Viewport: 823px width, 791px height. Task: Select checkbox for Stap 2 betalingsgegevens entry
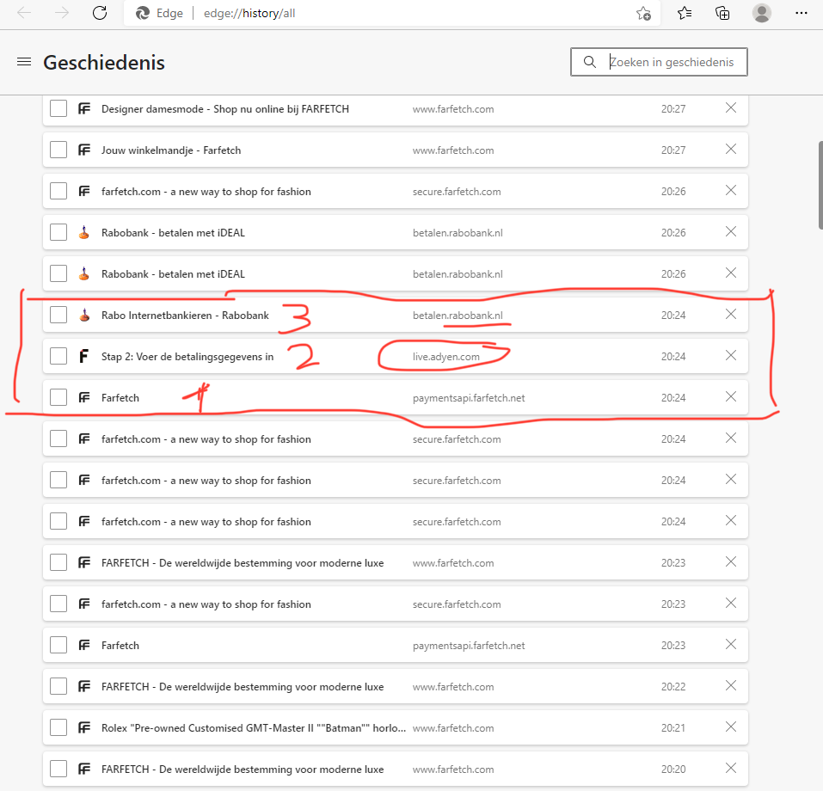[58, 356]
